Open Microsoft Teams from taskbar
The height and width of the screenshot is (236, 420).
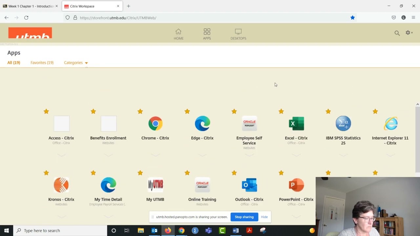[x=209, y=231]
